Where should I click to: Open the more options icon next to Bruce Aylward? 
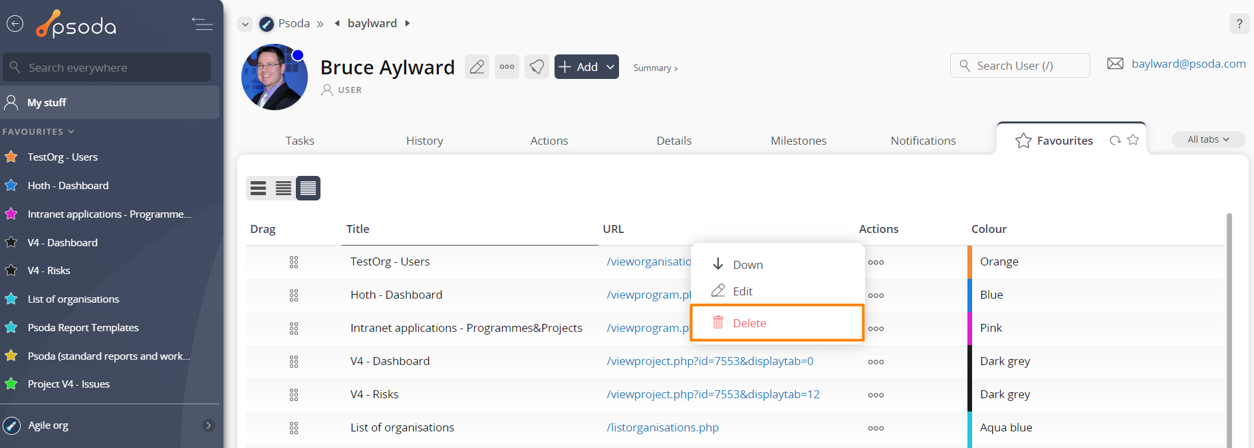(x=507, y=66)
